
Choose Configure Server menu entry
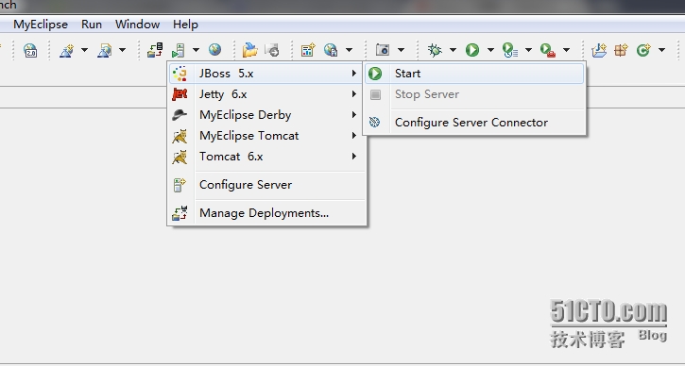tap(266, 185)
